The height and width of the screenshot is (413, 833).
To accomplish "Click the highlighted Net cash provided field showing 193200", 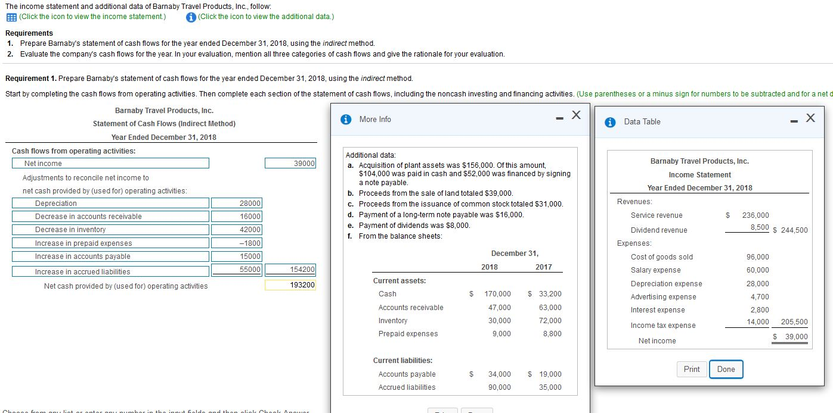I will (290, 284).
